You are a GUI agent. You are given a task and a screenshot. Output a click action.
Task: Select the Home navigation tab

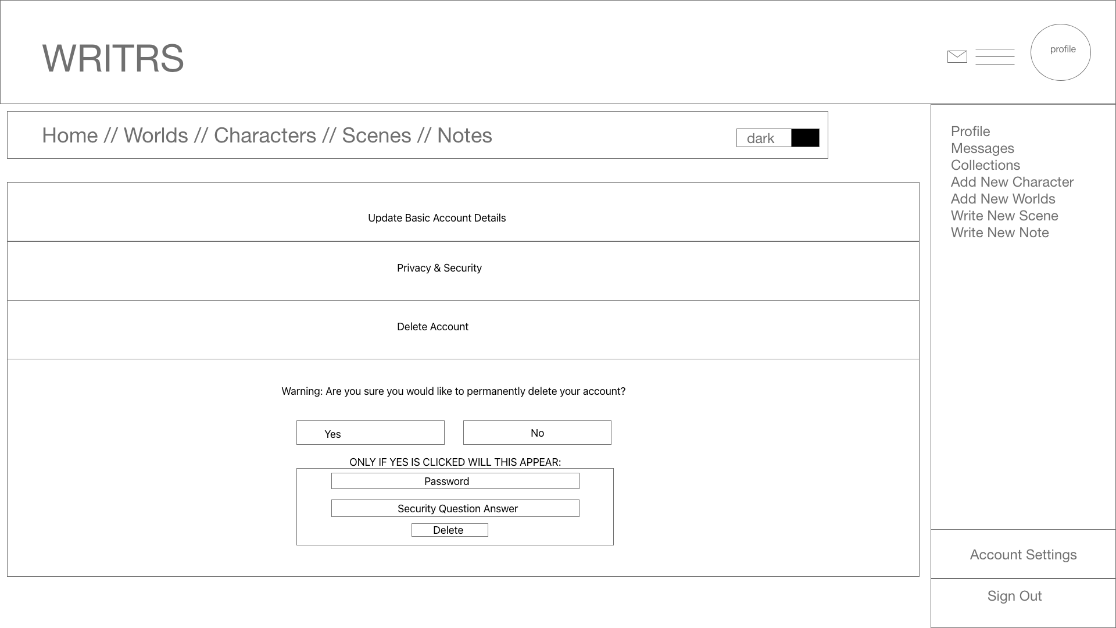[x=69, y=135]
